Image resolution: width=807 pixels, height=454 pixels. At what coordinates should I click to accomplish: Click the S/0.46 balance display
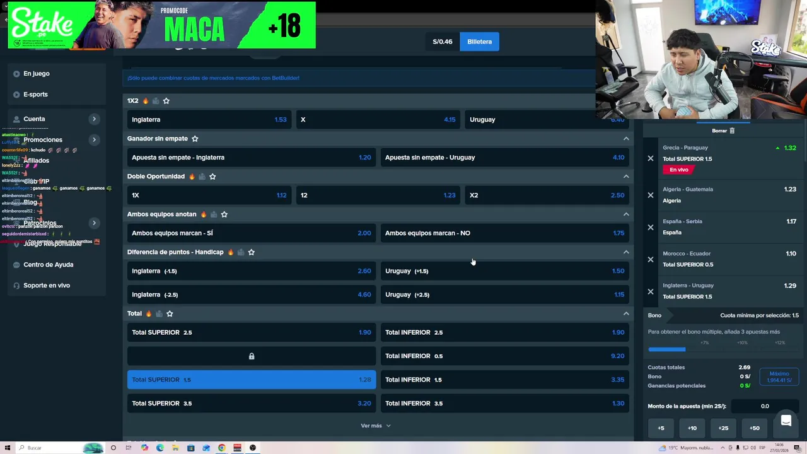[x=443, y=42]
